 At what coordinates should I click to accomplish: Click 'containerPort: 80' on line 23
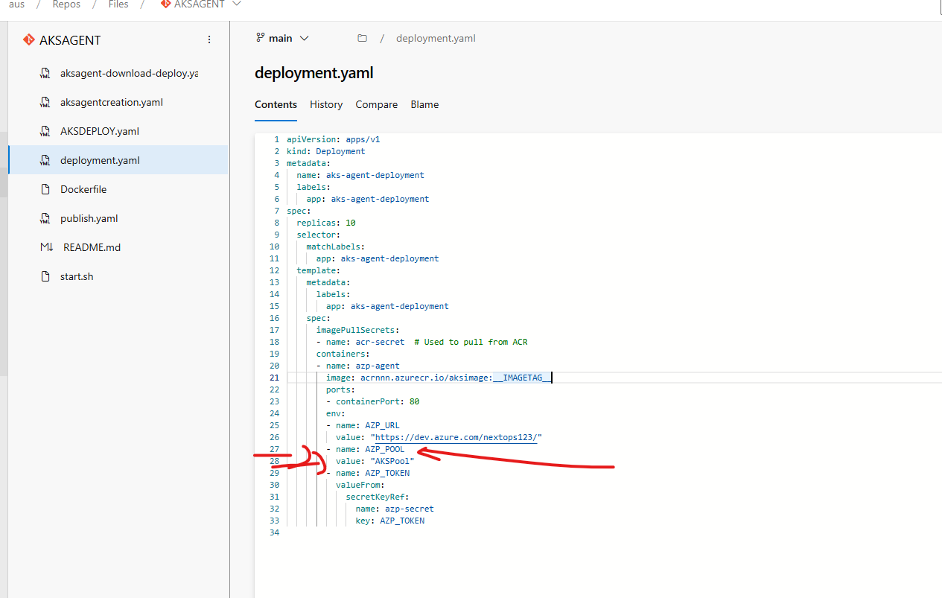pos(378,401)
